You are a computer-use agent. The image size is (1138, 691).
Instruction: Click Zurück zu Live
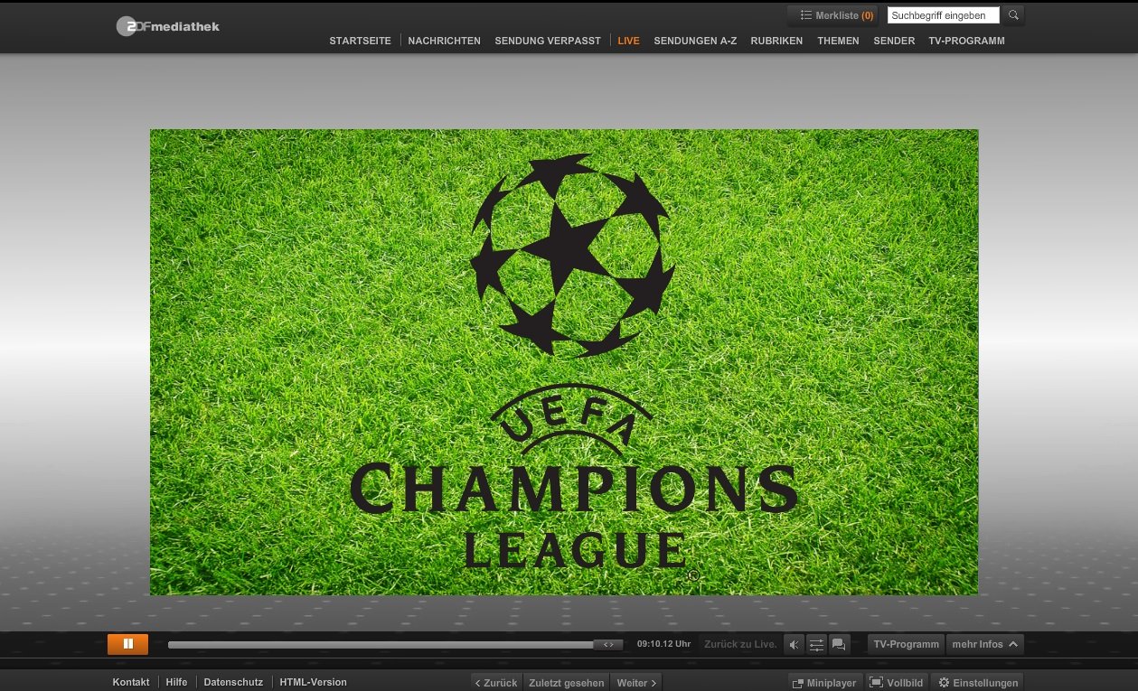(x=740, y=644)
